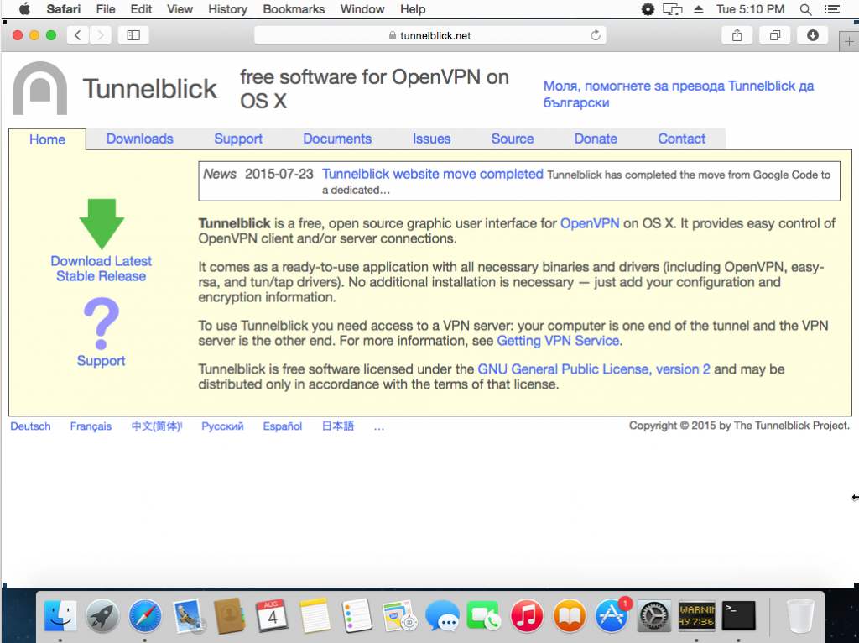Open the displays menu bar icon
The image size is (859, 643).
coord(673,9)
